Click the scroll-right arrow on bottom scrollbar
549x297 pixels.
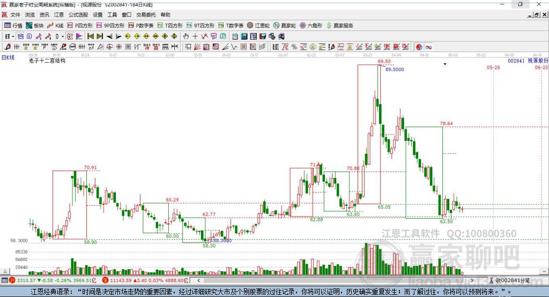[472, 280]
